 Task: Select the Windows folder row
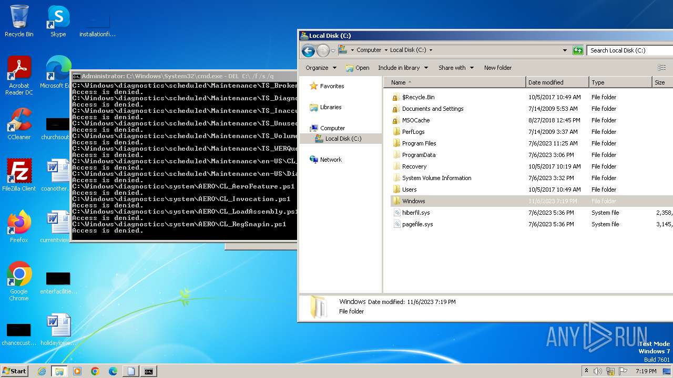[531, 201]
